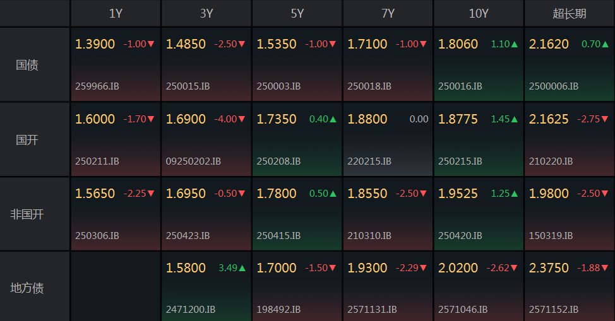Click the green up arrow beside 0.70
615x321 pixels.
point(605,44)
